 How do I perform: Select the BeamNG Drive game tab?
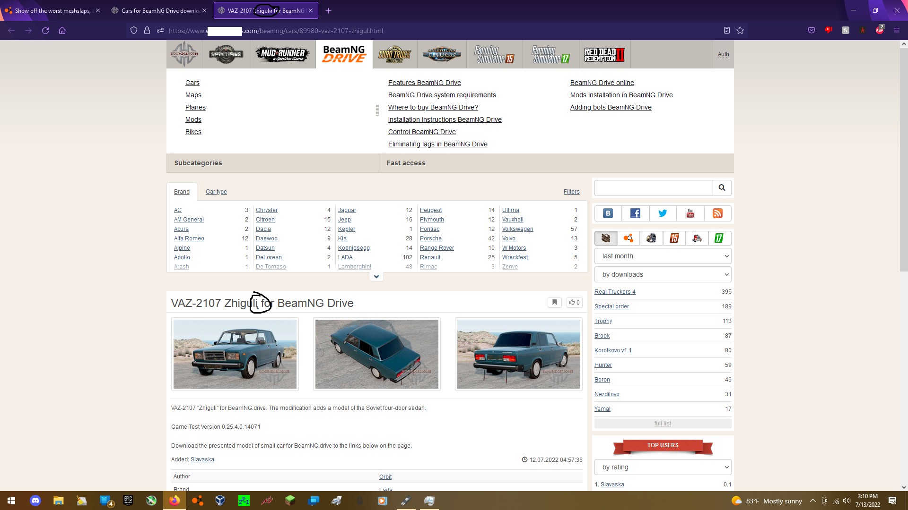pos(344,54)
